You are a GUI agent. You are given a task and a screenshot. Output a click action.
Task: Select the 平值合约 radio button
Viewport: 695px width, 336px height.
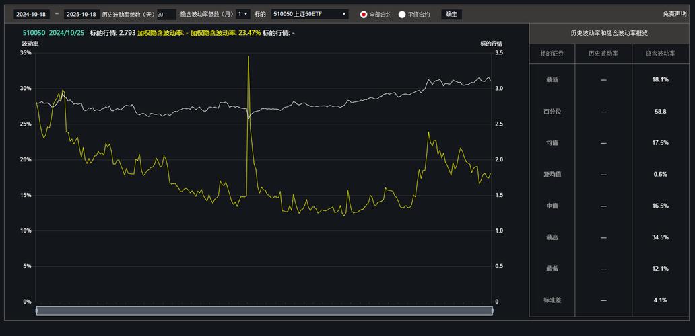click(x=402, y=14)
